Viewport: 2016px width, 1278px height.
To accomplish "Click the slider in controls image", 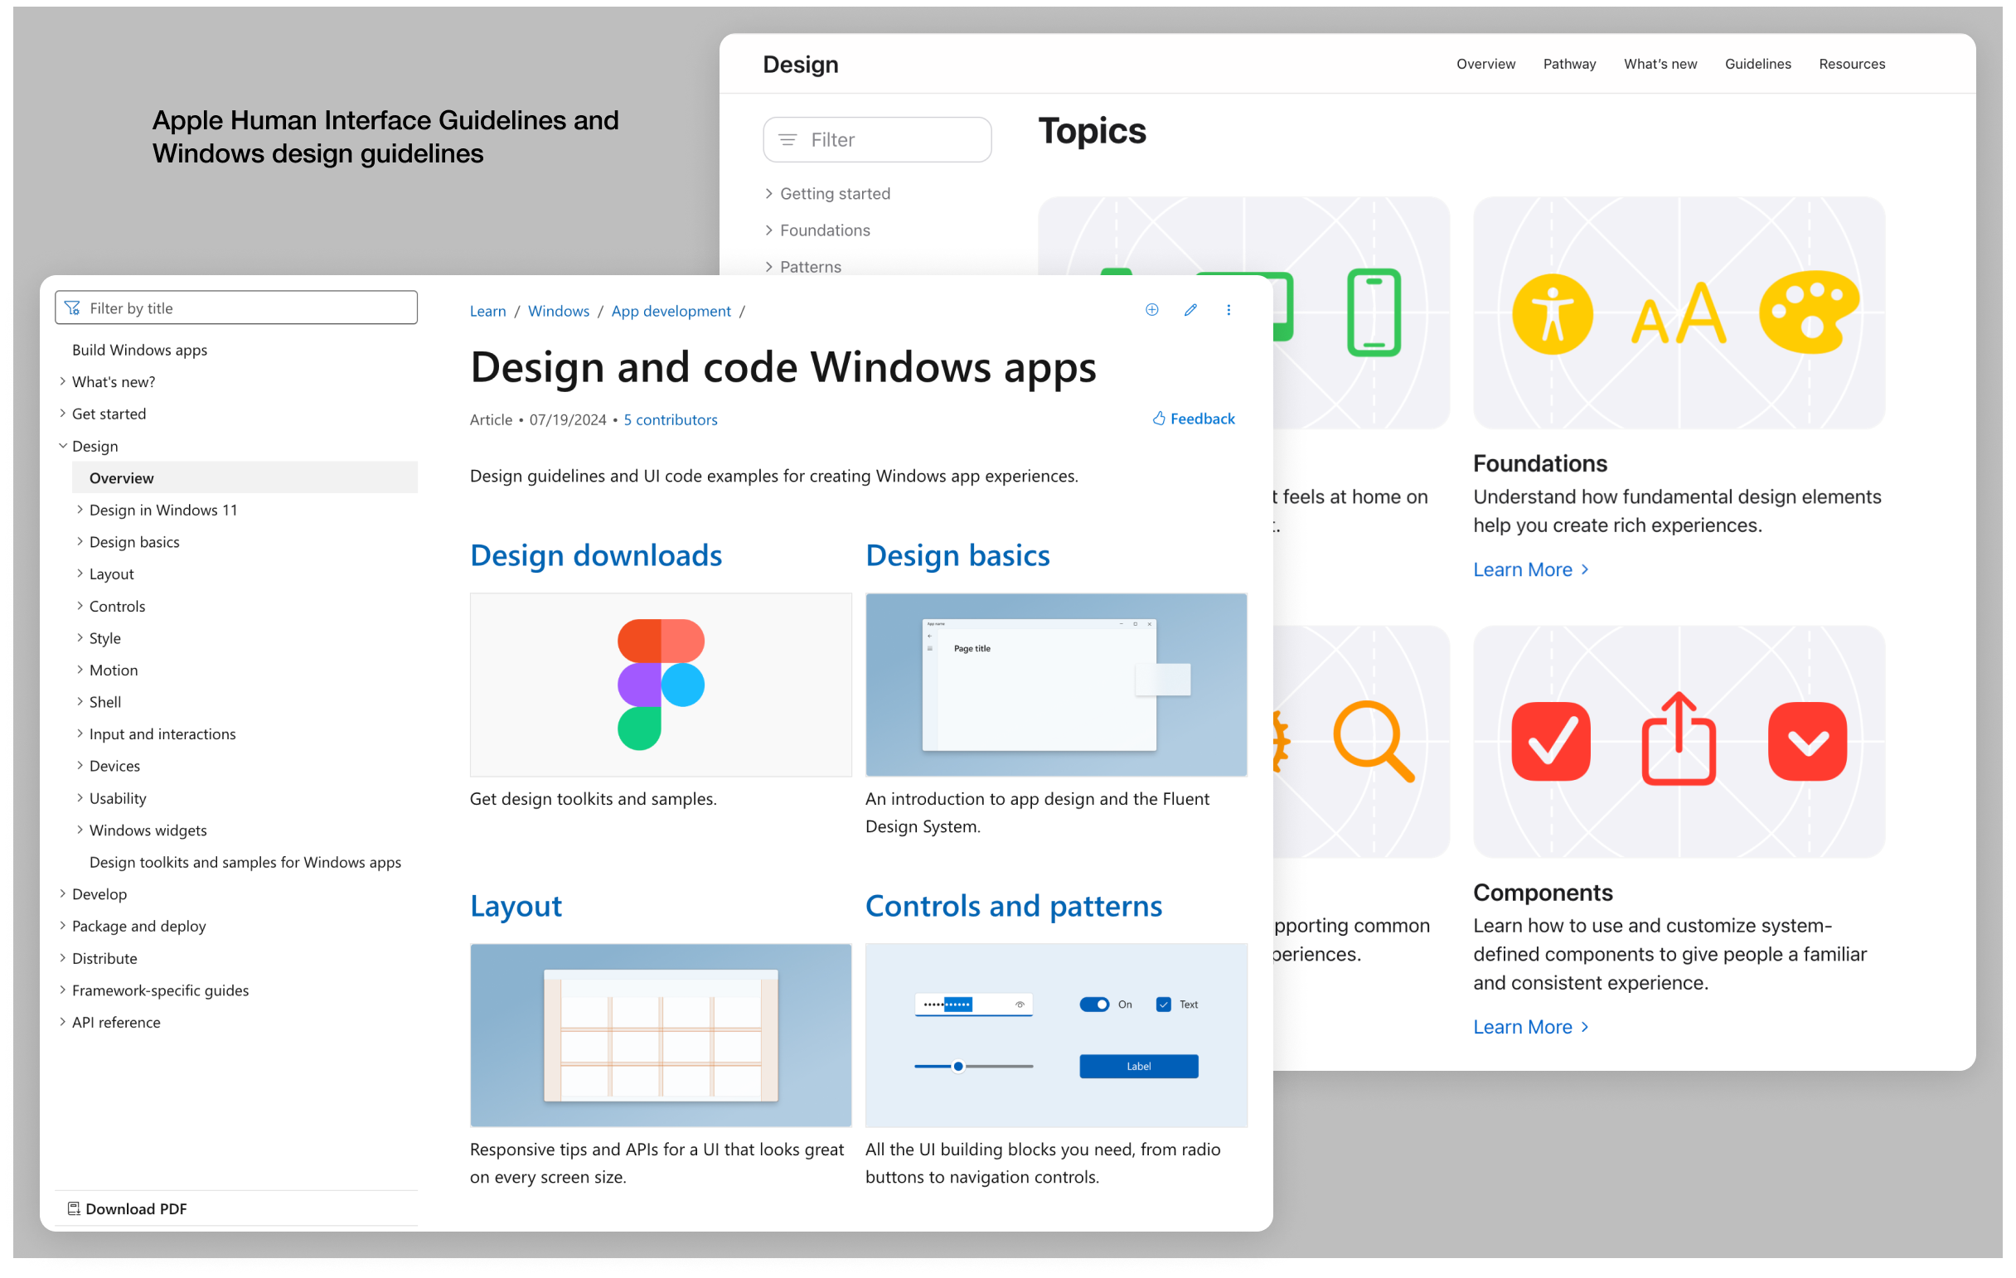I will 974,1067.
